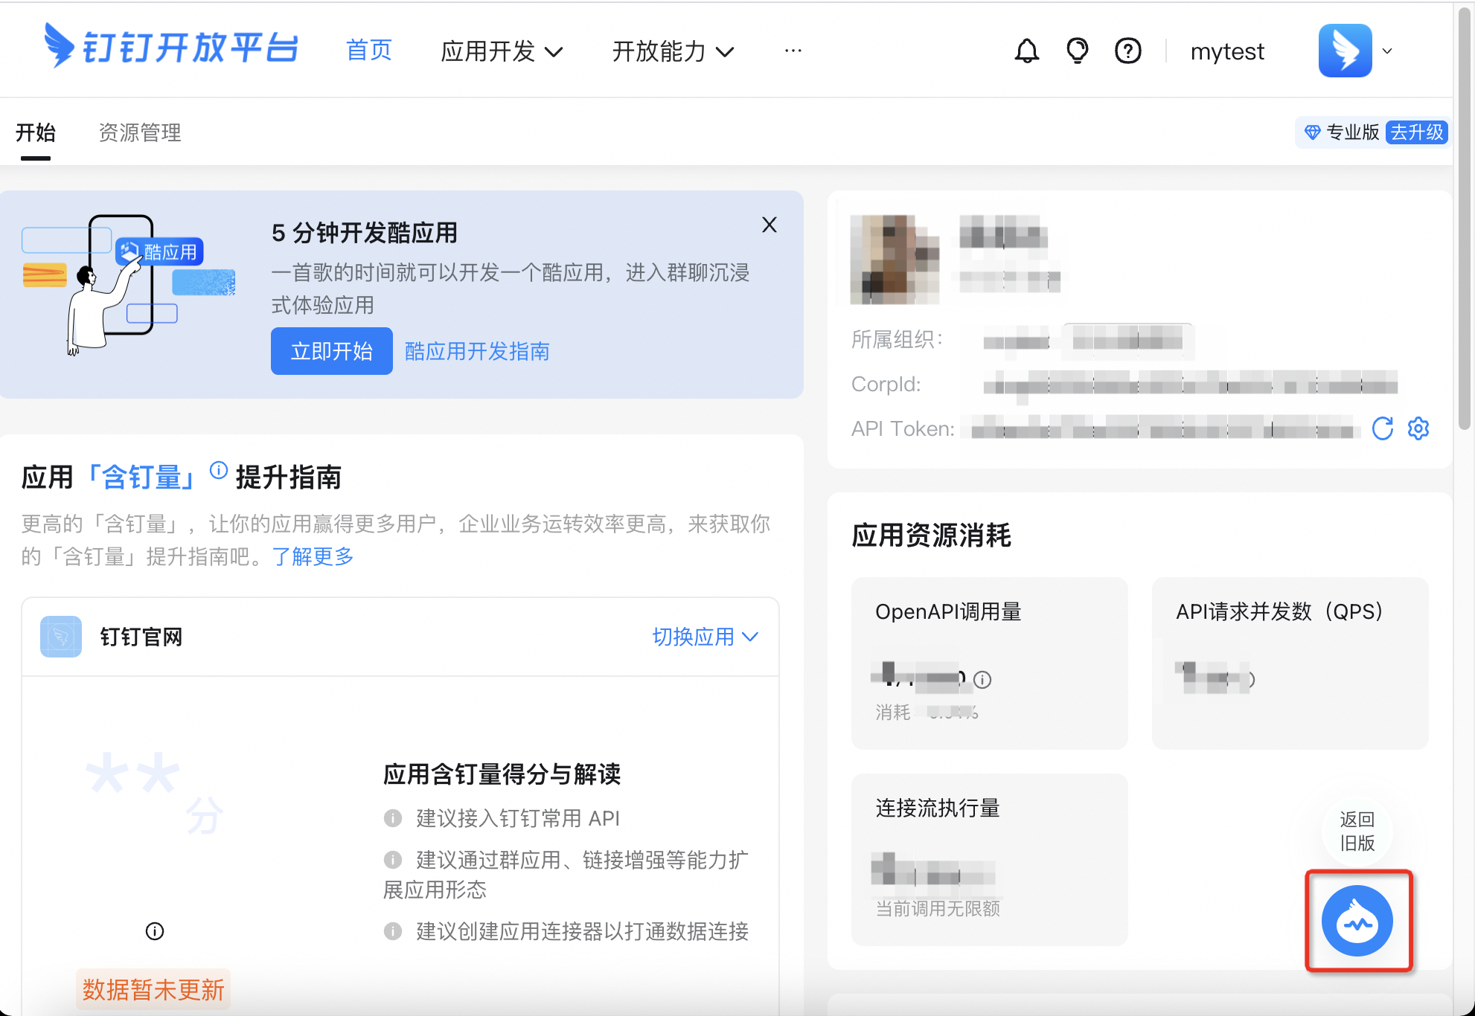Open the 酷应用开发指南 link
This screenshot has width=1475, height=1016.
click(x=476, y=351)
